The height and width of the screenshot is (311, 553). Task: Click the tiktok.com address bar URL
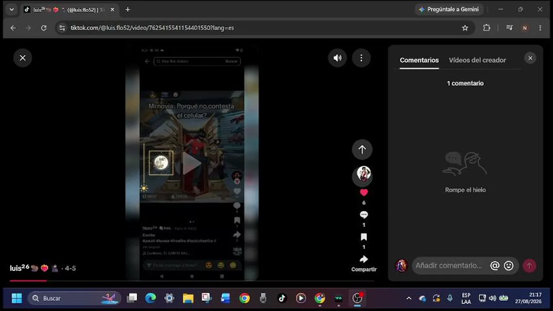[x=152, y=28]
